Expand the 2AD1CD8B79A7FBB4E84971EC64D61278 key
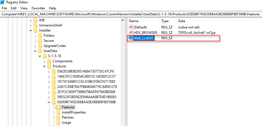Screen dimensions: 262x126 point(49,87)
